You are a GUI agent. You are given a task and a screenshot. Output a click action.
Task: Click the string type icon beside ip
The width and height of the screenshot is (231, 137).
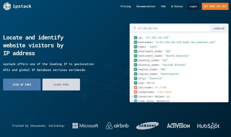click(135, 38)
